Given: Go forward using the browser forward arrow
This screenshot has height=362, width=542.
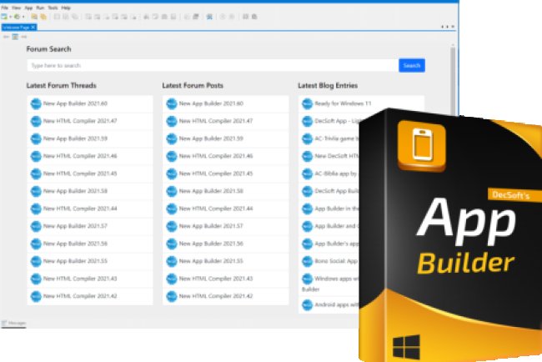Looking at the screenshot, I should click(24, 37).
